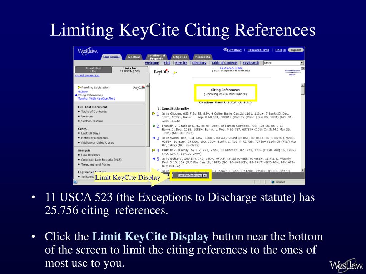Click the KeyCite logo in the left links panel
Screen dimensions: 366x274
click(139, 87)
